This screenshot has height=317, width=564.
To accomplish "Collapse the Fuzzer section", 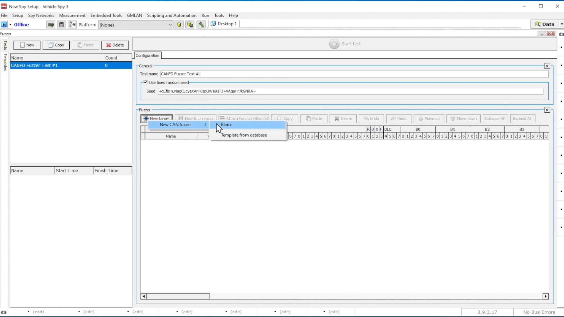I will tap(547, 110).
